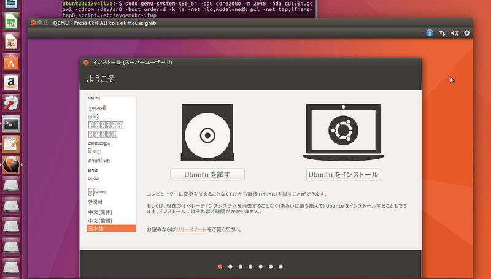Click the CD disc image above Ubuntu を試す
The image size is (491, 279).
tap(207, 132)
